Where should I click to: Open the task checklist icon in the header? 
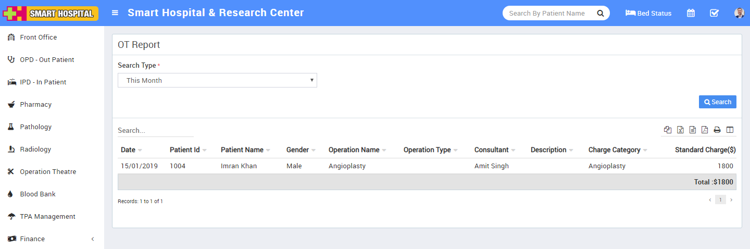click(x=714, y=13)
